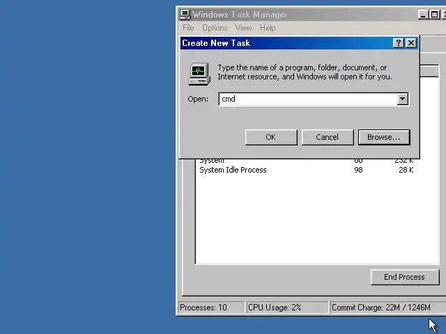The height and width of the screenshot is (334, 446).
Task: Maximize the Windows Task Manager window
Action: (x=434, y=15)
